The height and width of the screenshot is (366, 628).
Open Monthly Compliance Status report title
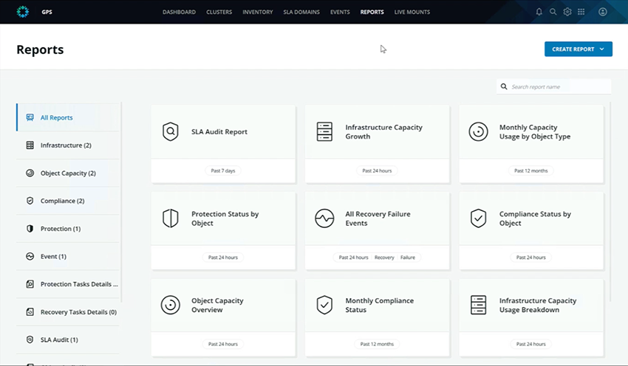click(379, 305)
